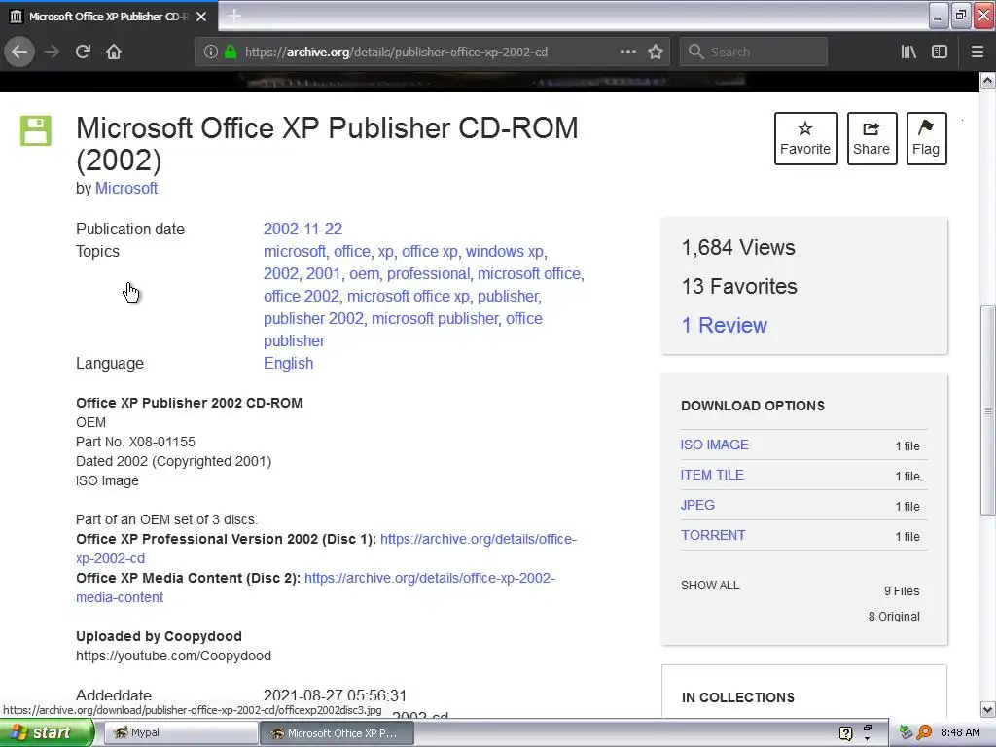
Task: Open the 'publisher 2002' topic link
Action: click(314, 318)
